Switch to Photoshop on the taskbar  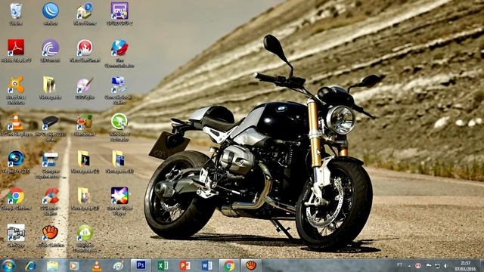(x=141, y=265)
